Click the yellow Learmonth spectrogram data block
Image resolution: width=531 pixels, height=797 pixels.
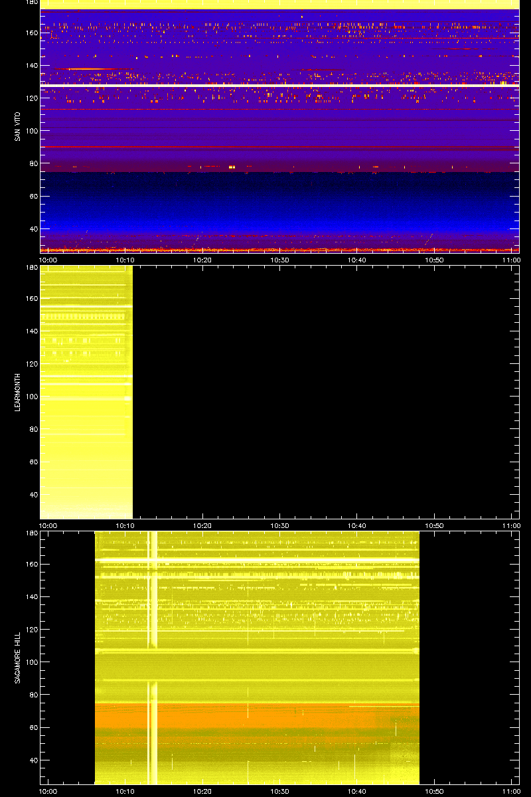86,392
